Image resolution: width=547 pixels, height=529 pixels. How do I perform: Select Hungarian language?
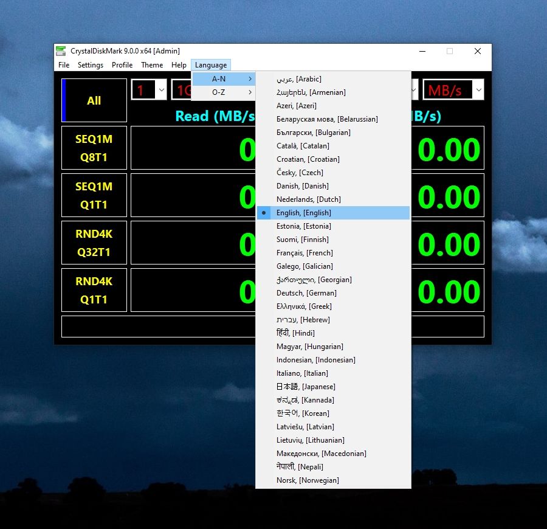(333, 347)
